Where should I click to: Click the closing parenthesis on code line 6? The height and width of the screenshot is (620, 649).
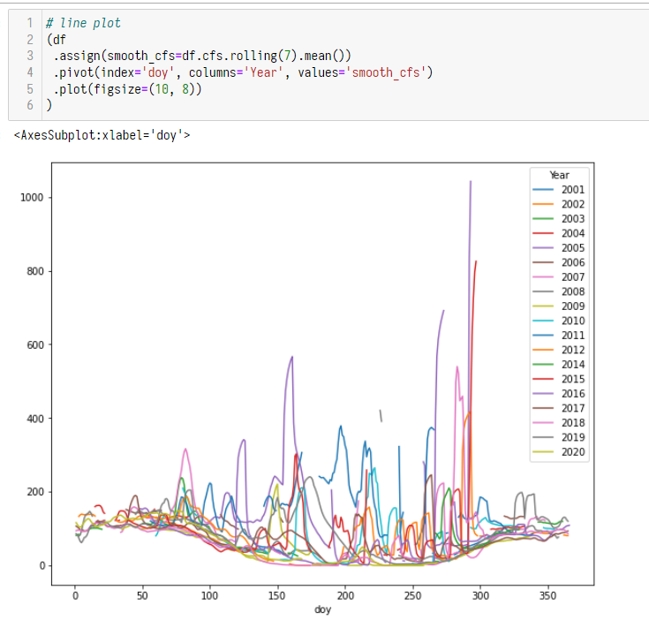click(x=49, y=105)
